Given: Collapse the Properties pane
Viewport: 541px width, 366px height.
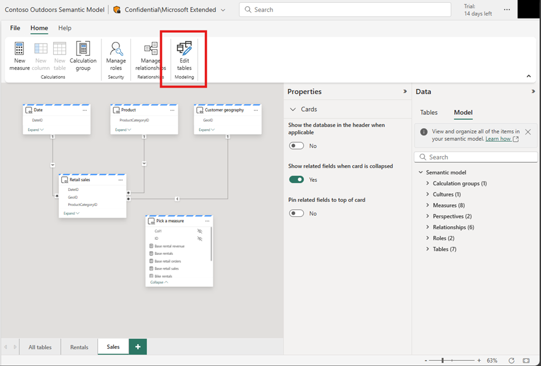Looking at the screenshot, I should (405, 92).
